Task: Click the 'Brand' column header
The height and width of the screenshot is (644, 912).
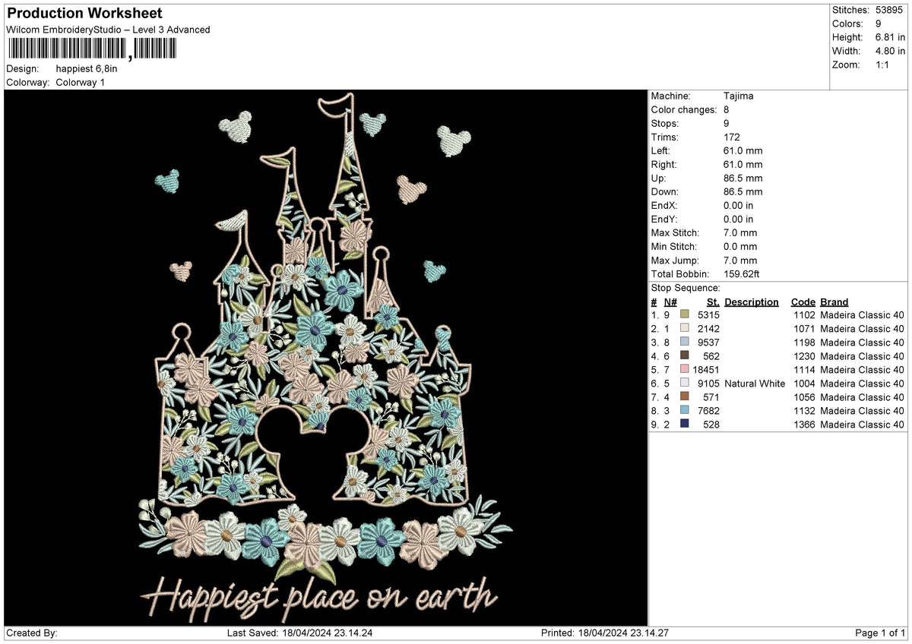Action: point(834,302)
